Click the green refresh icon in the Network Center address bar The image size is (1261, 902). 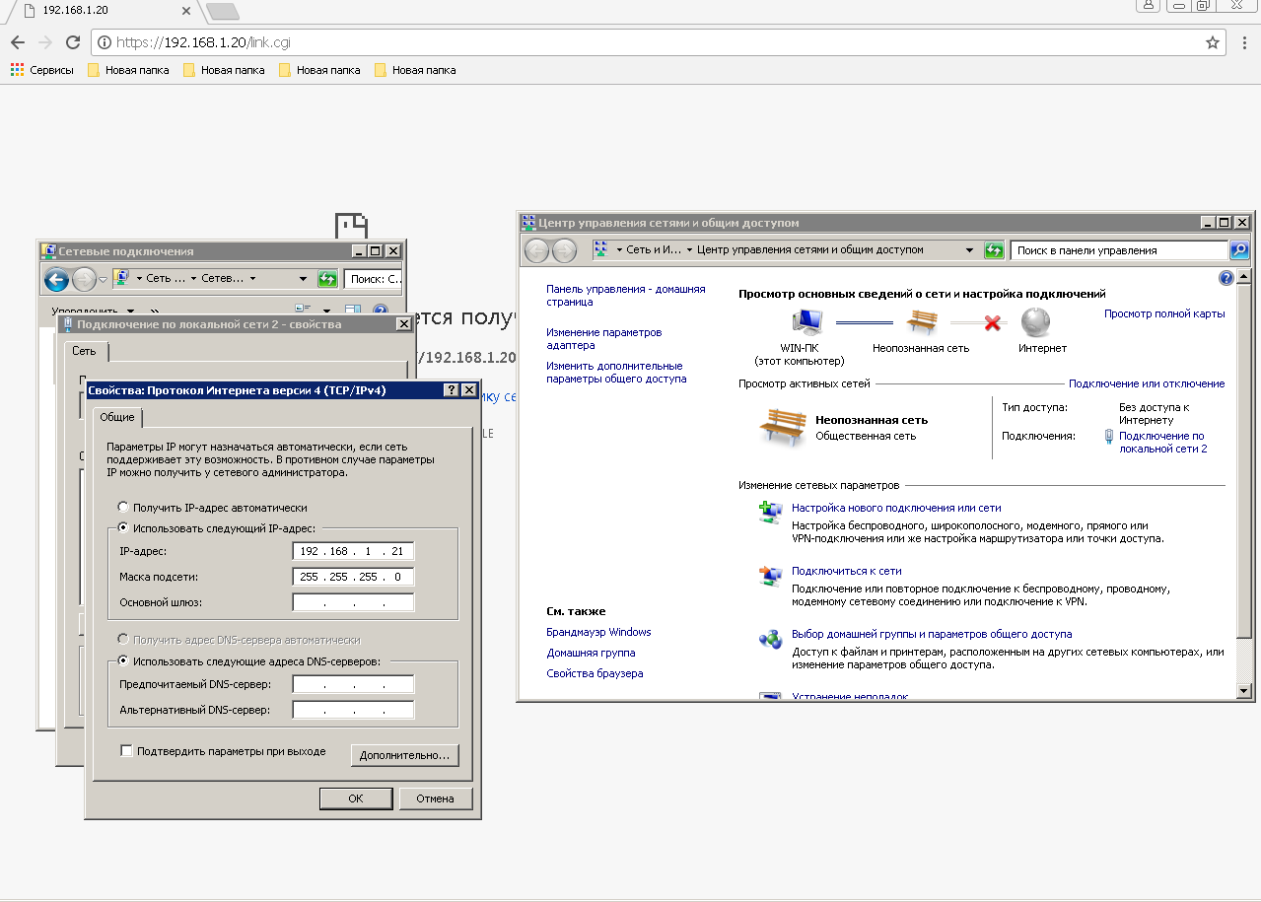[994, 250]
